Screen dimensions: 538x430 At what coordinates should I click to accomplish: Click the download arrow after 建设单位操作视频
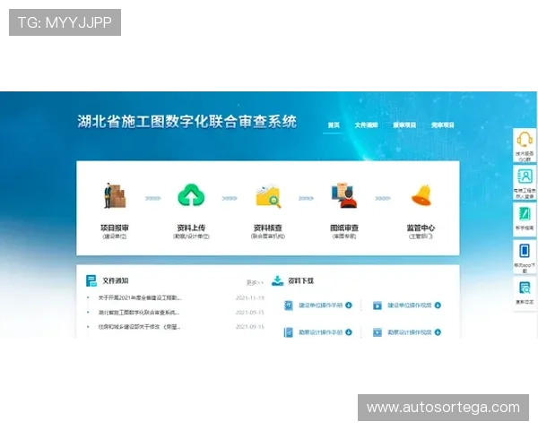coord(438,305)
